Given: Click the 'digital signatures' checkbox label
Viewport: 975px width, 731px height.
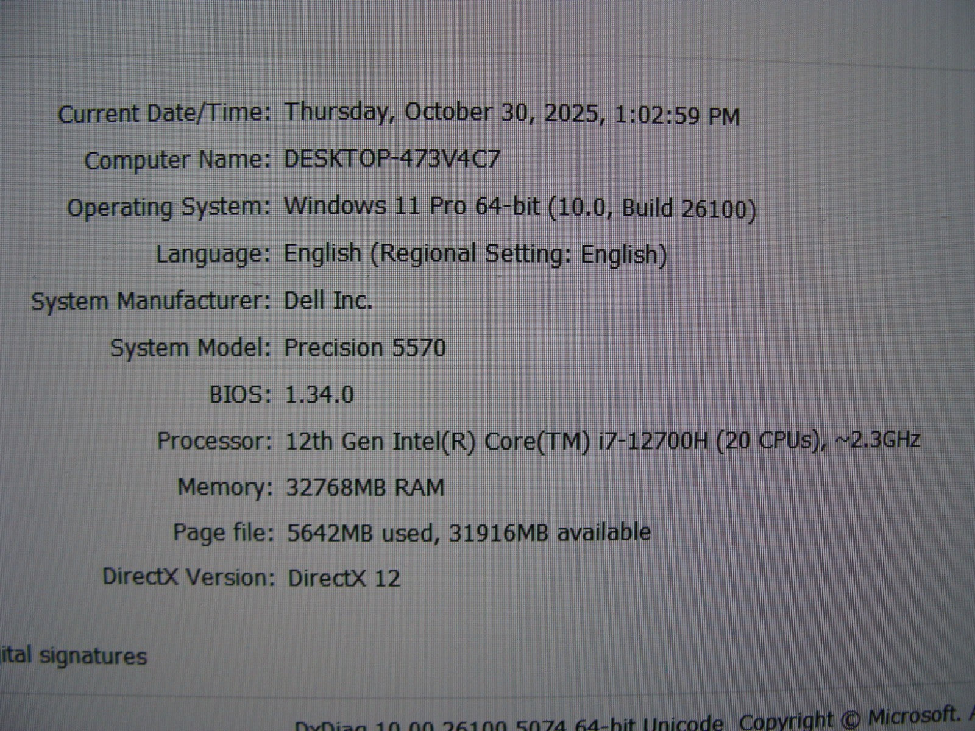Looking at the screenshot, I should [73, 656].
